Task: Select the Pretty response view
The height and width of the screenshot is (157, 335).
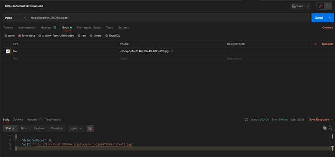Action: (10, 129)
